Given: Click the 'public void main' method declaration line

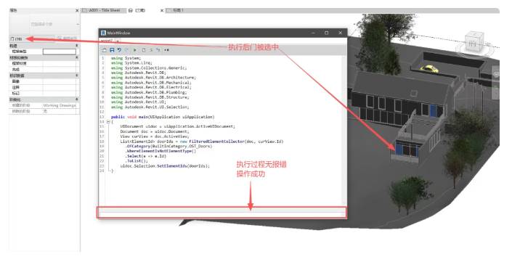Looking at the screenshot, I should tap(163, 117).
